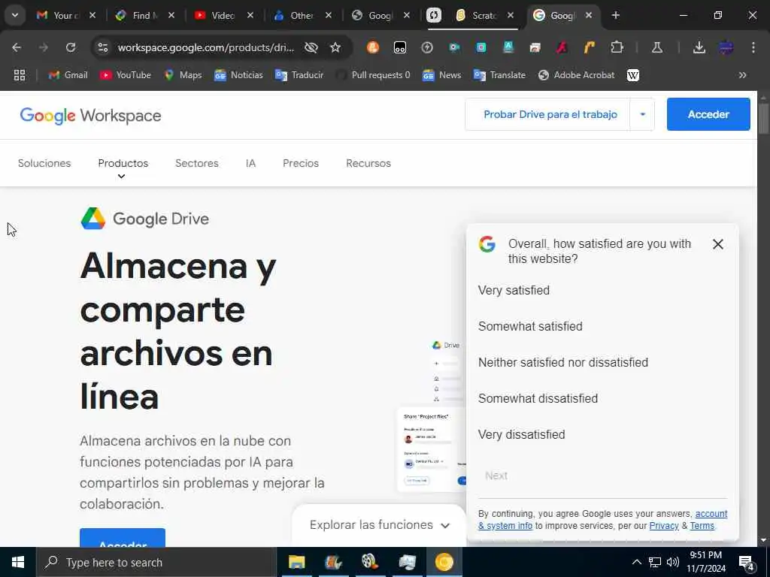Image resolution: width=770 pixels, height=577 pixels.
Task: Open Chrome three-dot menu
Action: (753, 47)
